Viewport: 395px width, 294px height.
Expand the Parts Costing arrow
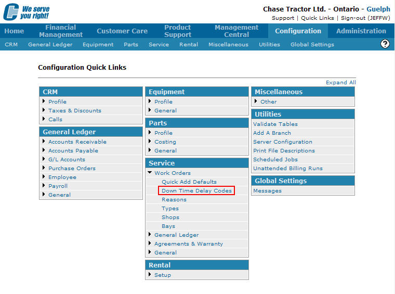click(x=150, y=141)
